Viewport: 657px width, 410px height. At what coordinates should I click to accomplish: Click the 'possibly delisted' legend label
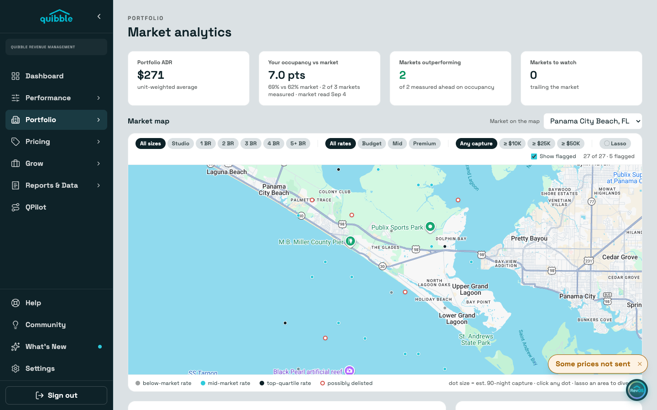tap(350, 383)
